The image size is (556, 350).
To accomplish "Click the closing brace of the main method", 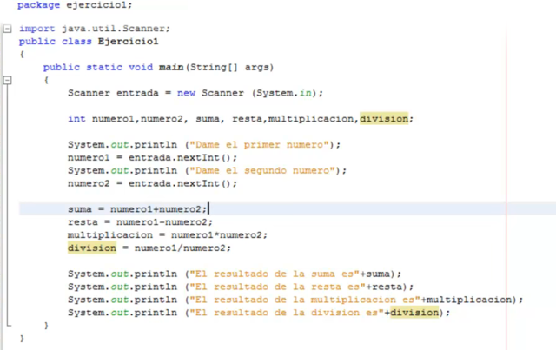I will click(x=46, y=325).
